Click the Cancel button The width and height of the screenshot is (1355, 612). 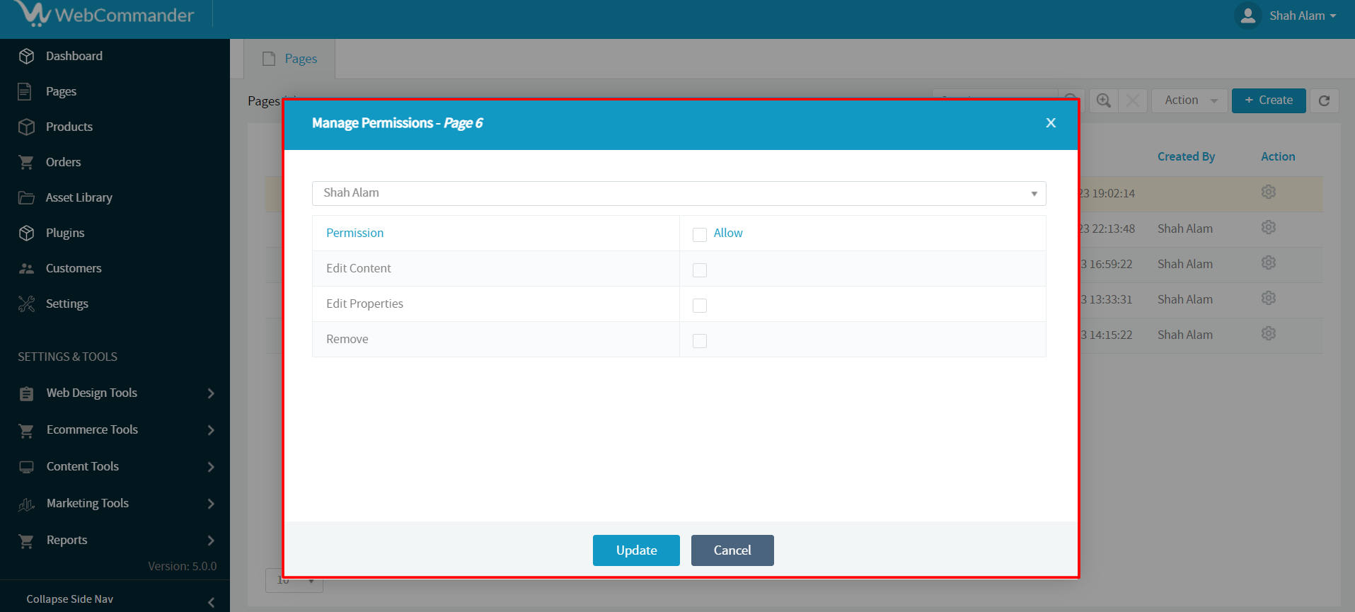coord(732,550)
